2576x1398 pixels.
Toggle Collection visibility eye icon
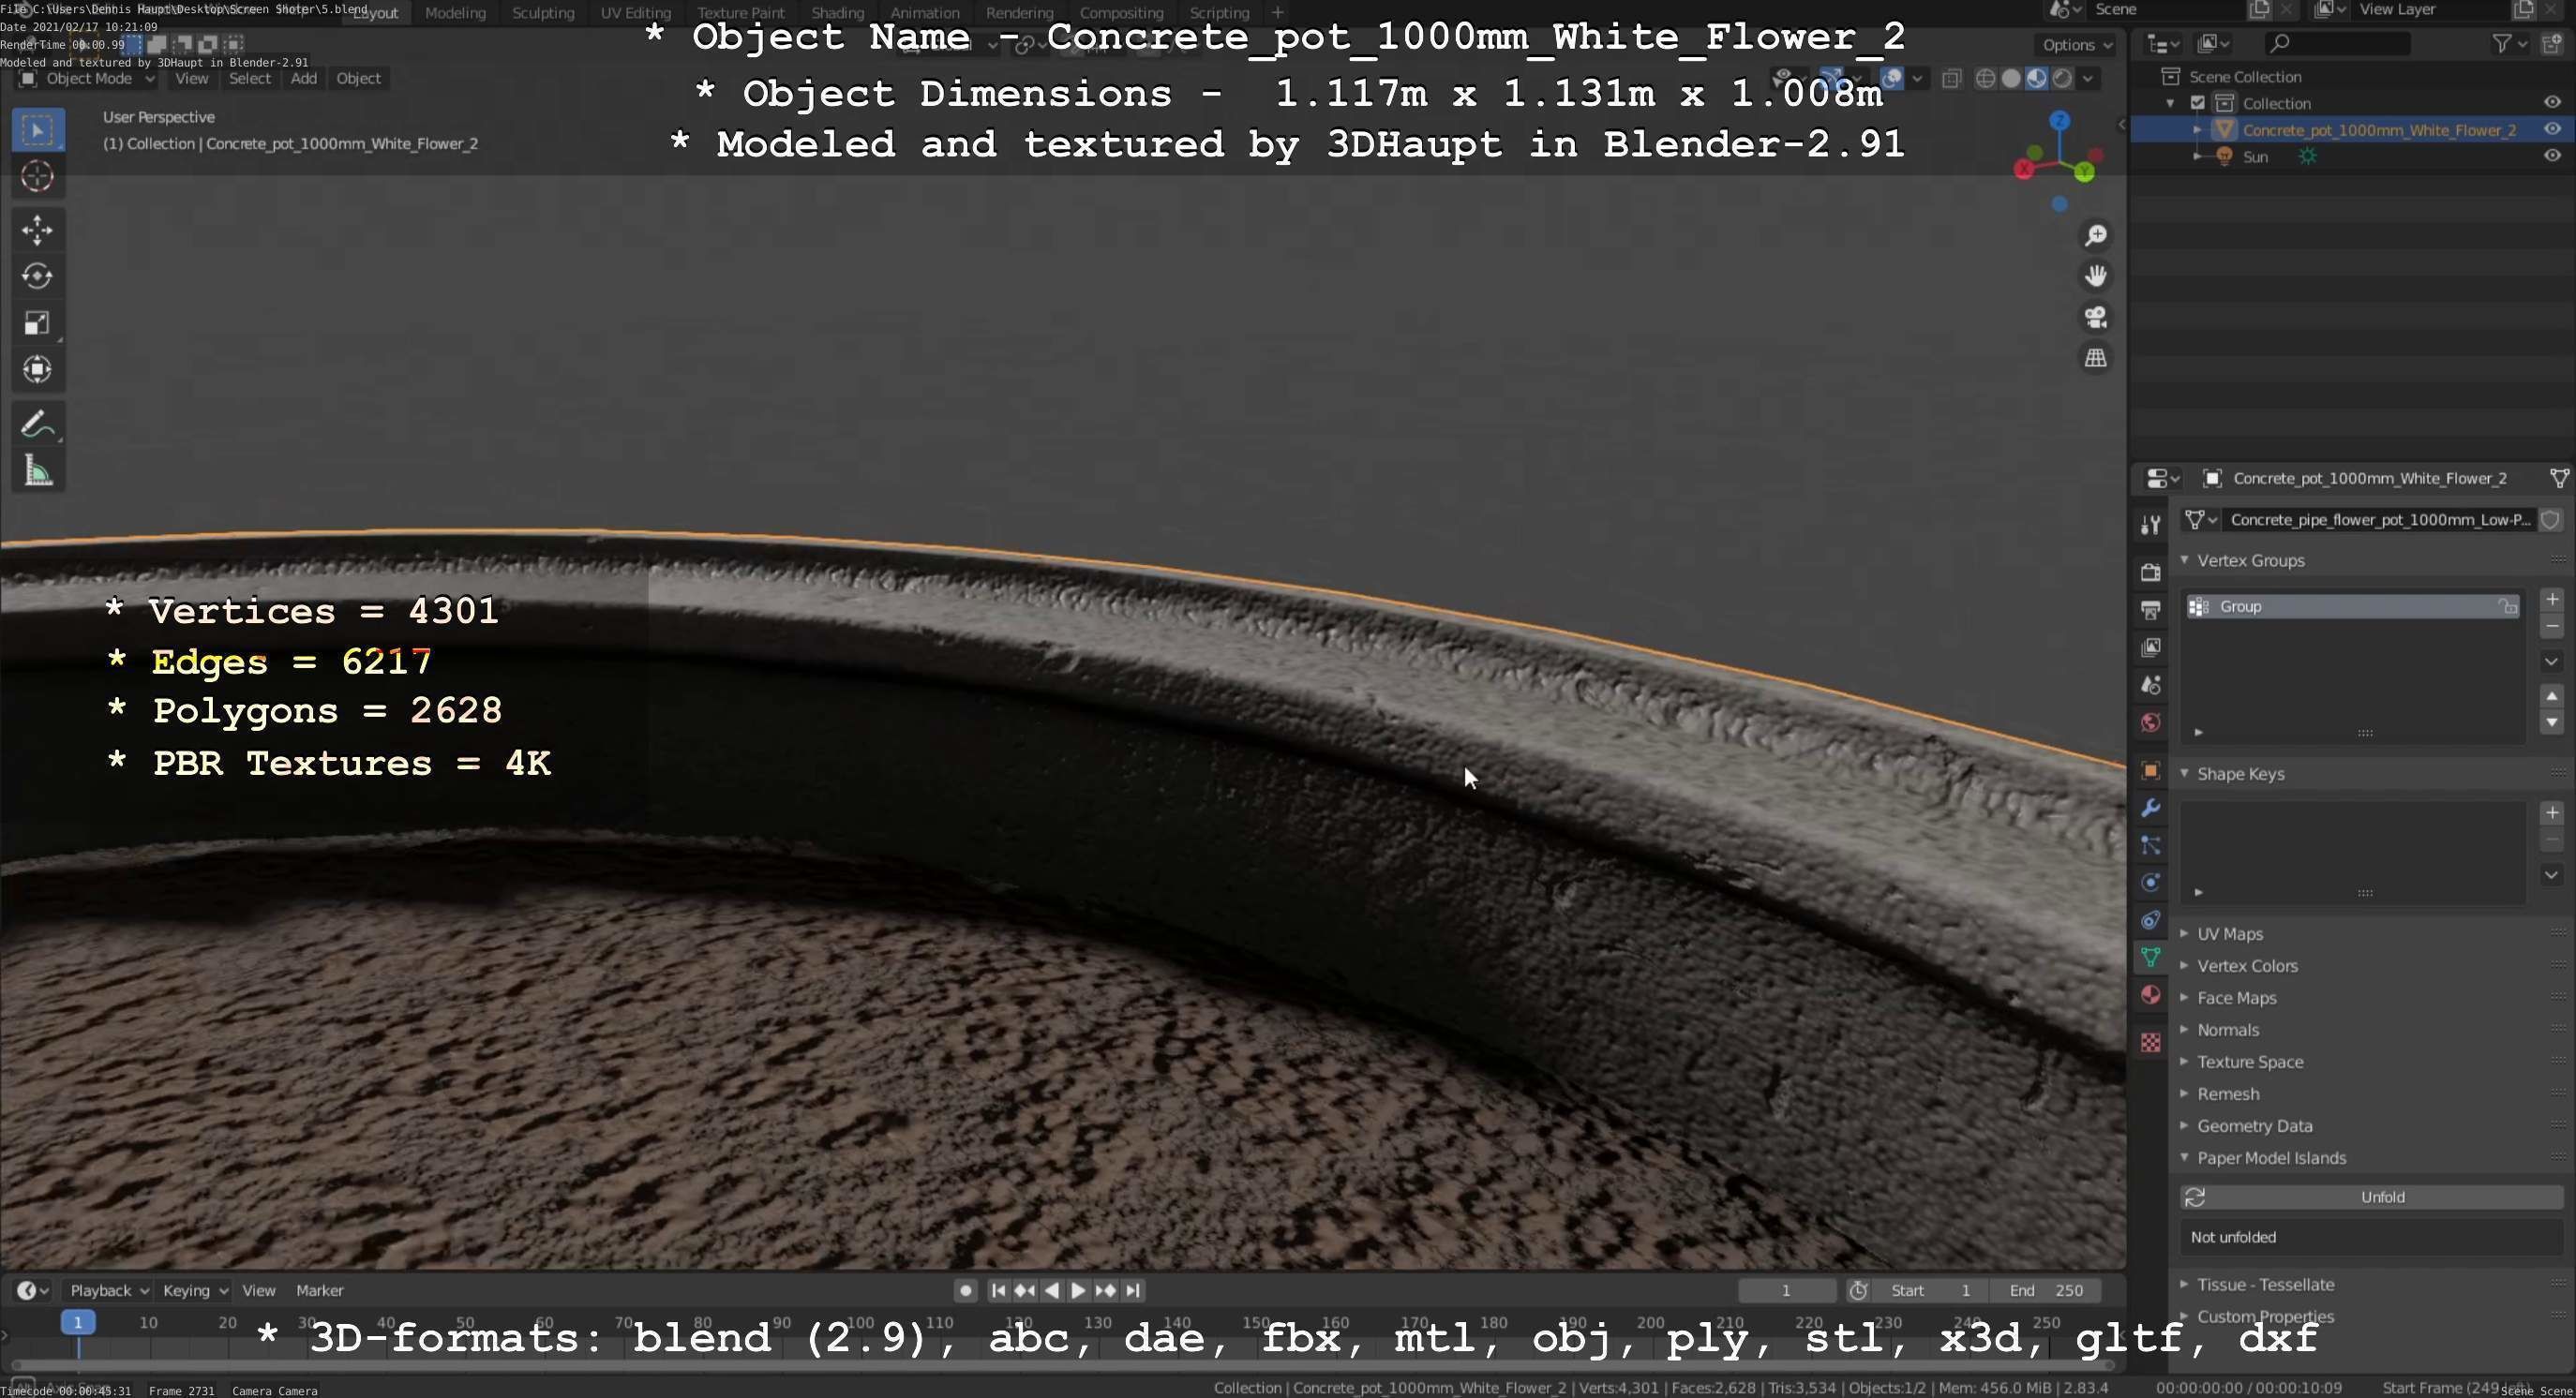tap(2552, 102)
